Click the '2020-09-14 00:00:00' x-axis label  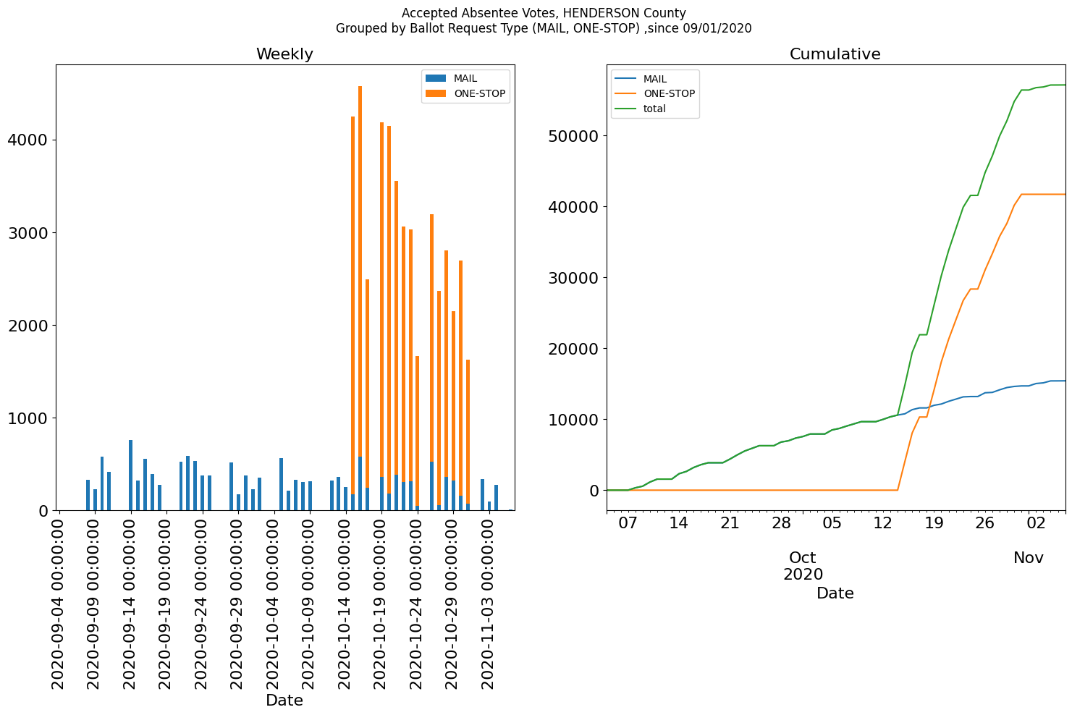(130, 602)
